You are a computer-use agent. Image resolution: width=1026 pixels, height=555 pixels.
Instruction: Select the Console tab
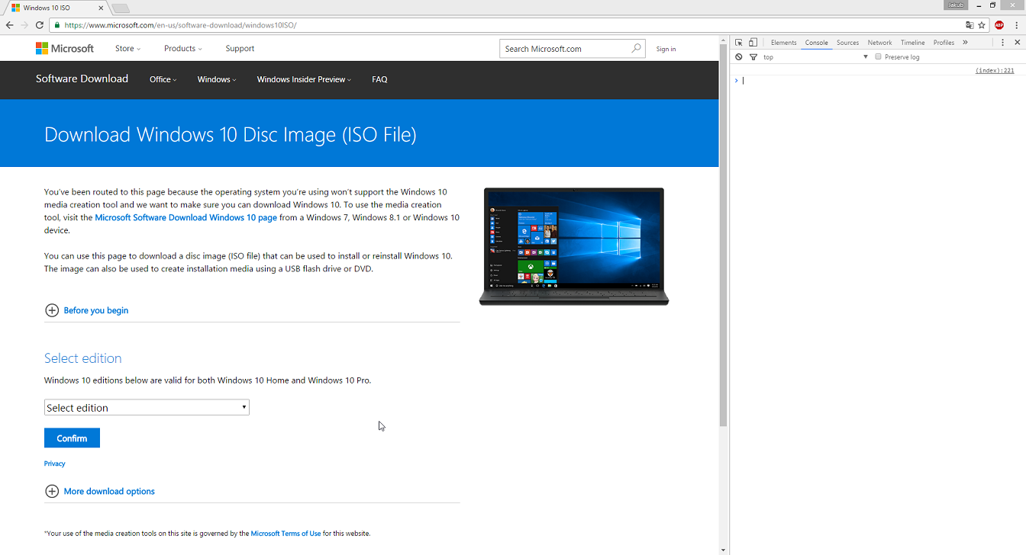point(816,43)
